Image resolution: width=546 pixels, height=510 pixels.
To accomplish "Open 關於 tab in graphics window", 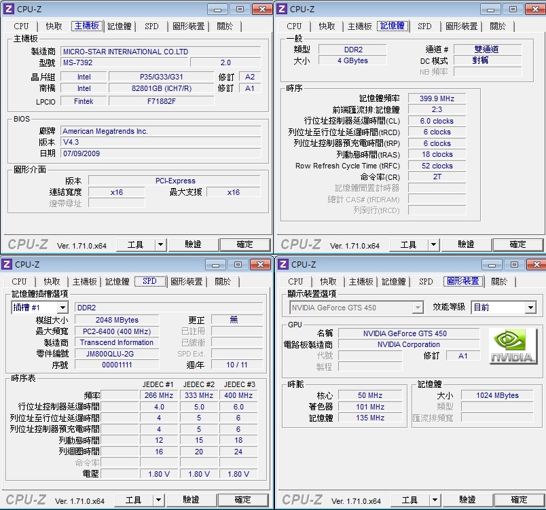I will tap(499, 281).
